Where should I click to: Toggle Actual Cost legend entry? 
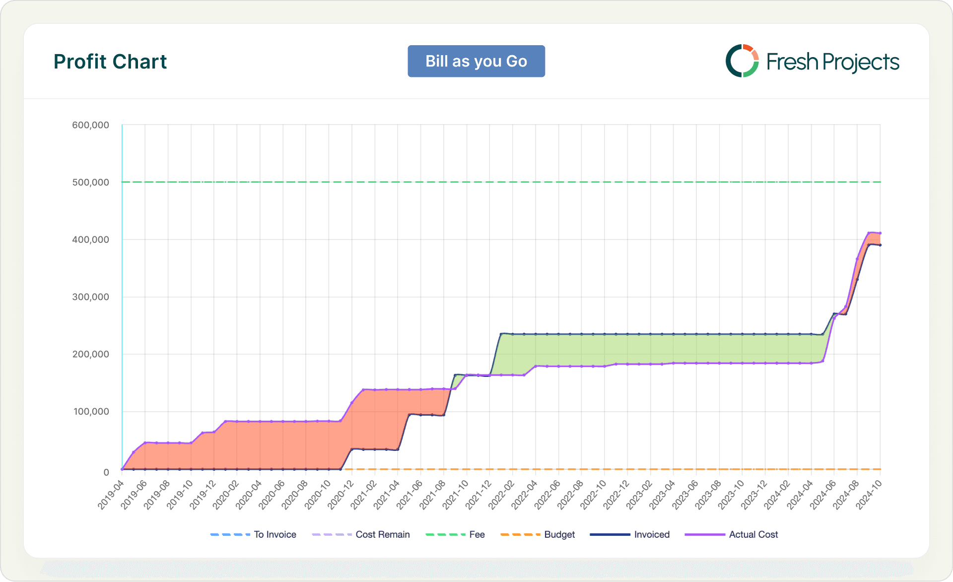(x=753, y=534)
